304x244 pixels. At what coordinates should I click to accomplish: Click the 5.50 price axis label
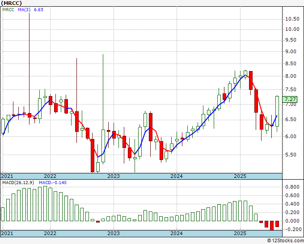coord(291,155)
